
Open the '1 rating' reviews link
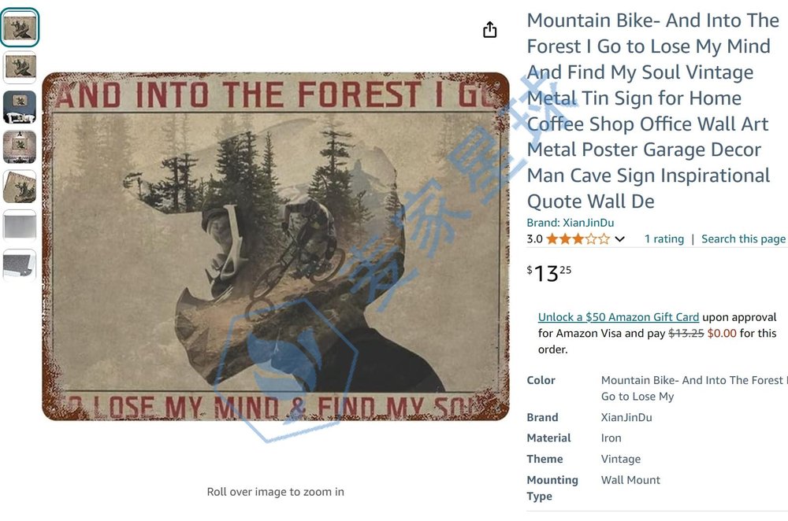(x=664, y=239)
